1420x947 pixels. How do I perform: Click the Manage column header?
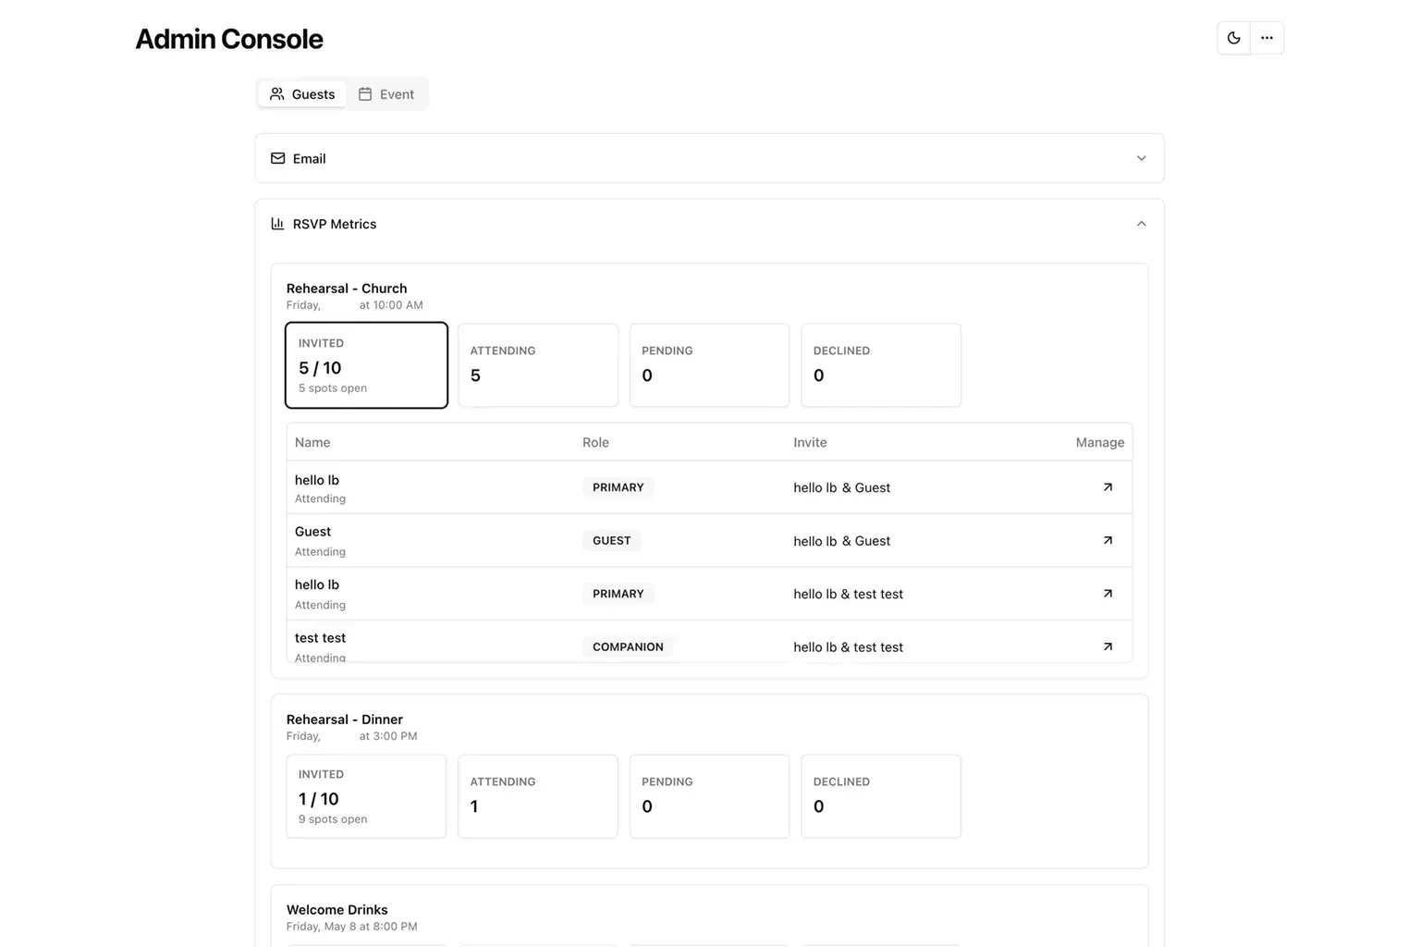coord(1100,442)
